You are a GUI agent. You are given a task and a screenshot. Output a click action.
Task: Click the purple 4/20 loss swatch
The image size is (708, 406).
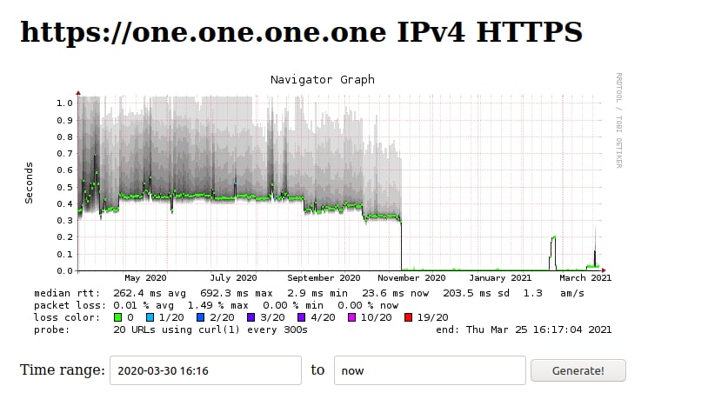(302, 317)
